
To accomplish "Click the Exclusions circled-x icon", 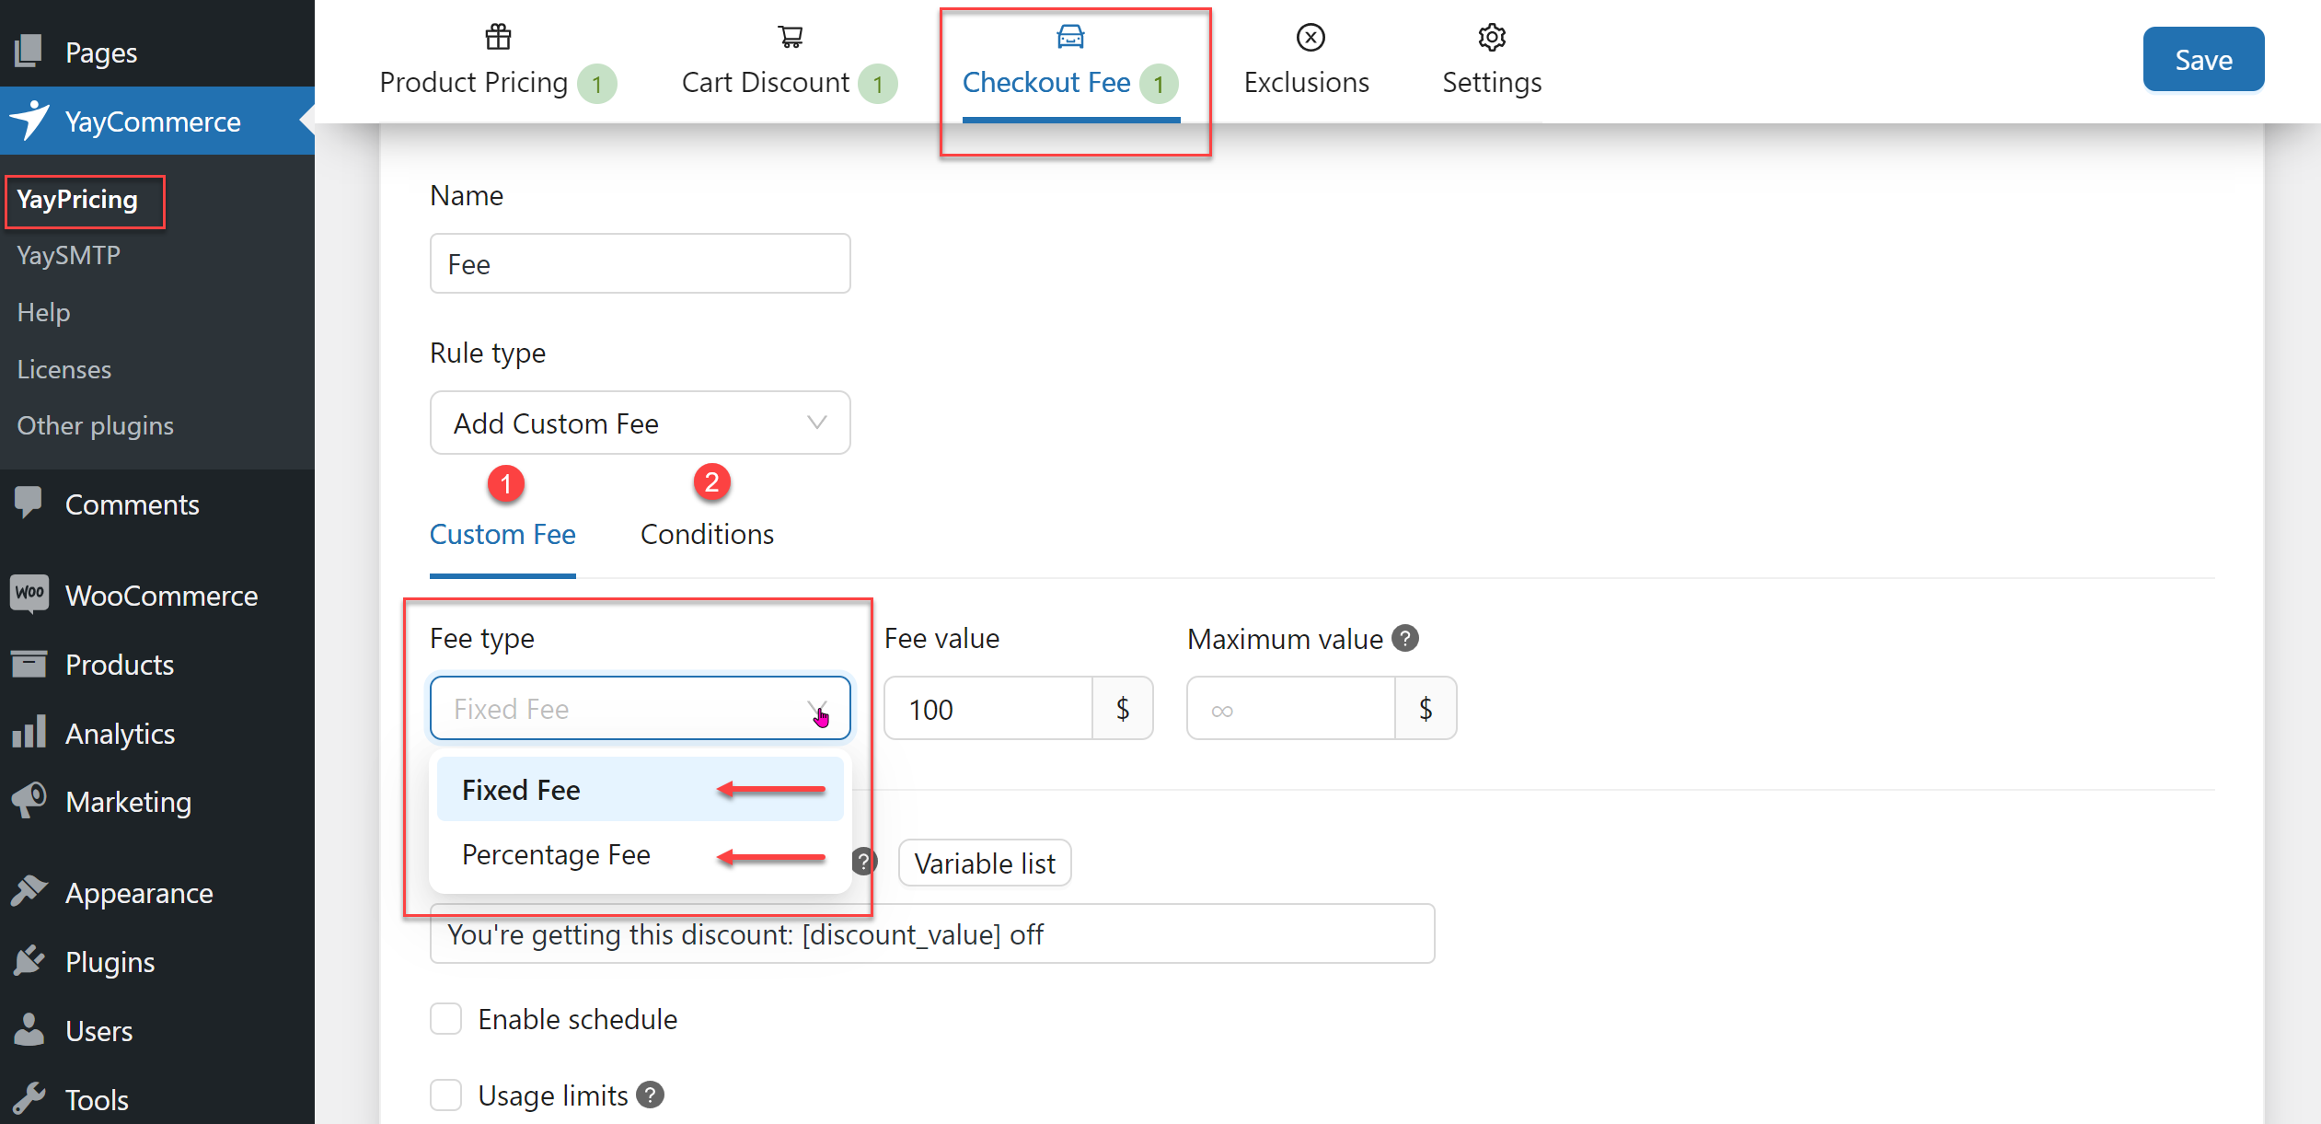I will (x=1310, y=37).
